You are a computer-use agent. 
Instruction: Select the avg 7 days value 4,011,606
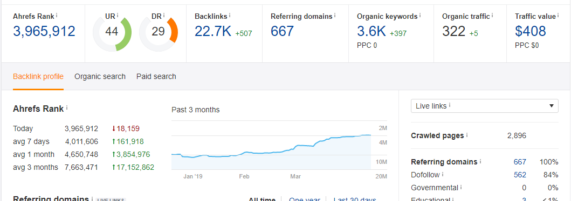(x=82, y=141)
